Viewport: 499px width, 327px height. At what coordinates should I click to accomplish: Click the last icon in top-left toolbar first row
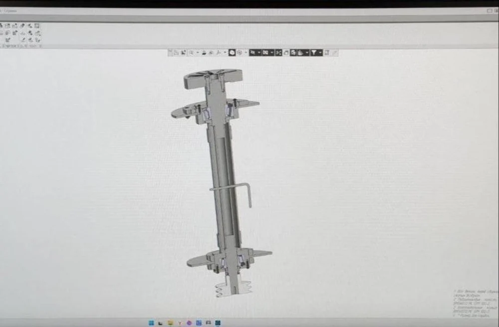37,26
